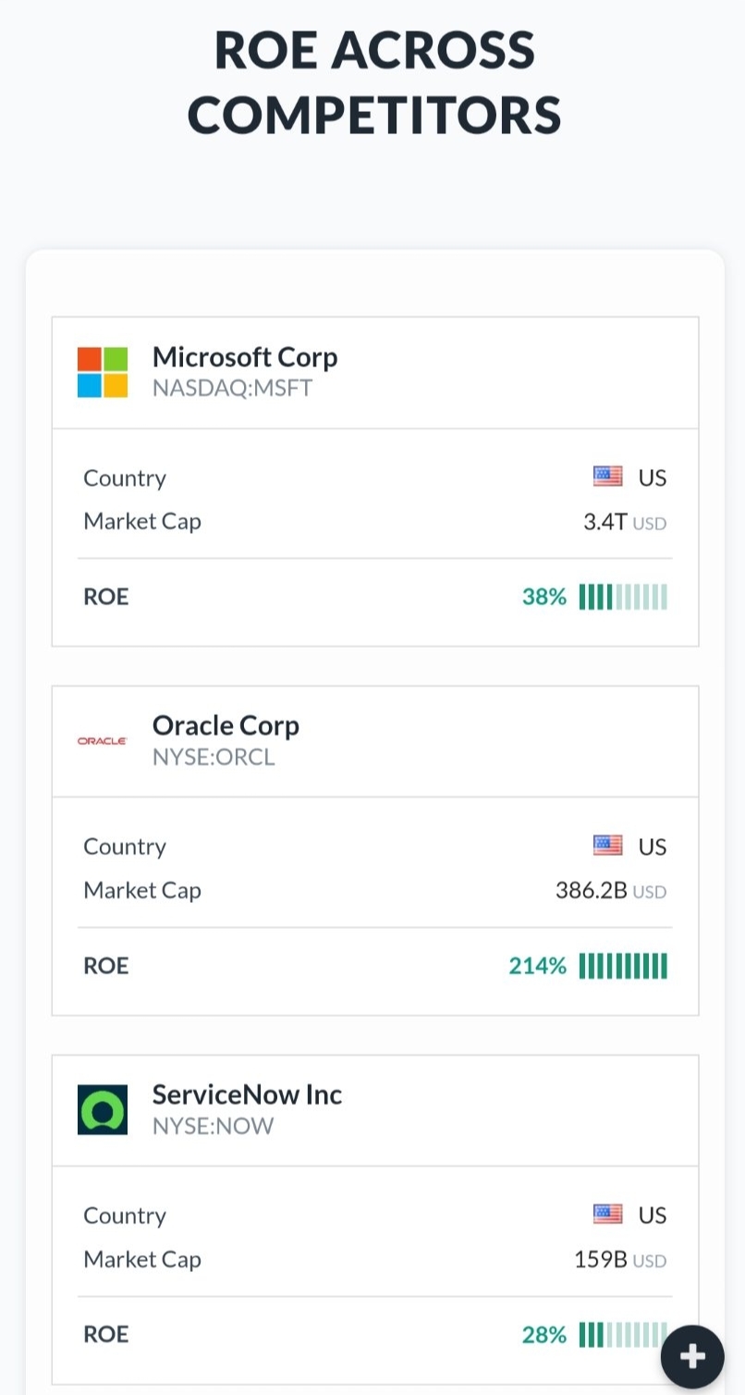The image size is (745, 1395).
Task: Click Oracle's 386.2B market cap value
Action: tap(592, 891)
